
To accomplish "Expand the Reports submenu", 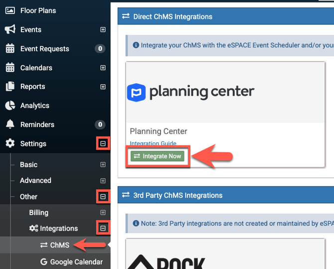I will 103,87.
